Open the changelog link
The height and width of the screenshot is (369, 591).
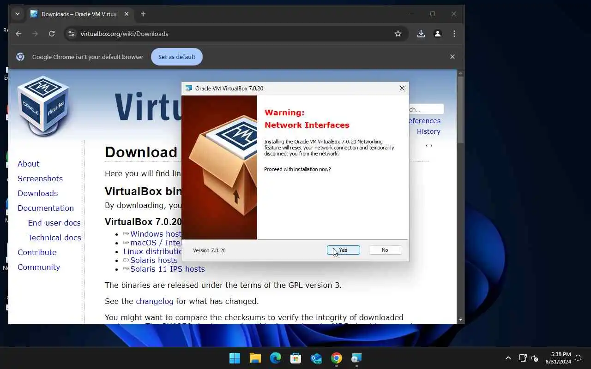pyautogui.click(x=155, y=301)
